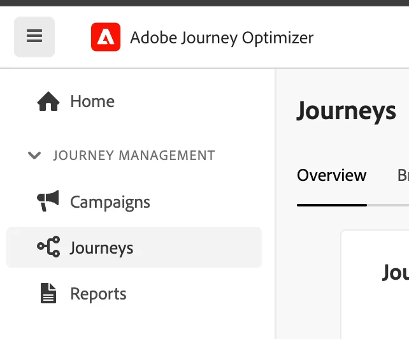This screenshot has width=409, height=339.
Task: Switch to the Overview tab
Action: click(x=332, y=175)
